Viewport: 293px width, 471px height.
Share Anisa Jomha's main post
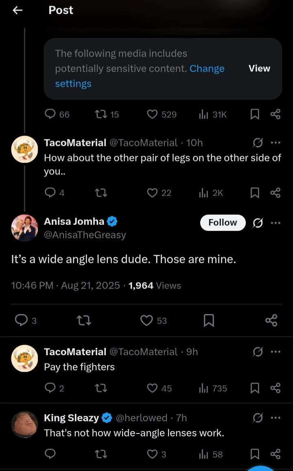tap(271, 321)
